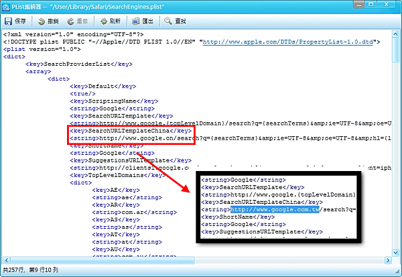This screenshot has height=277, width=402.
Task: Click the 匯出 (export) toolbar icon
Action: click(136, 21)
